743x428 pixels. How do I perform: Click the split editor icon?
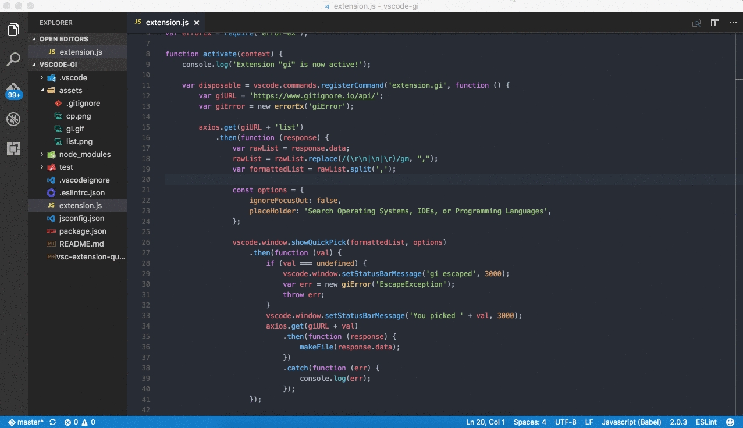coord(714,23)
